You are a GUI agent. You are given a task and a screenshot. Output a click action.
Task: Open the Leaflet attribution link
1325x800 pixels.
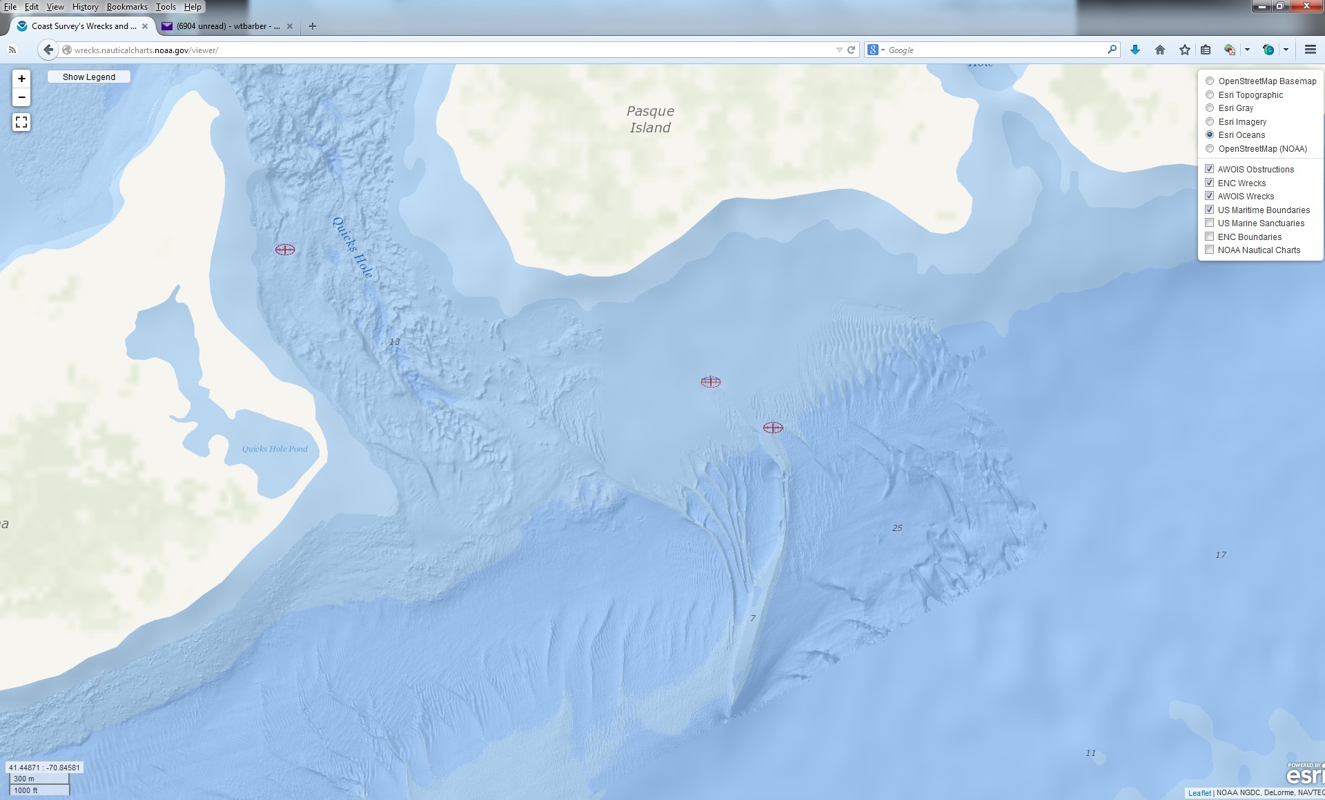tap(1199, 793)
